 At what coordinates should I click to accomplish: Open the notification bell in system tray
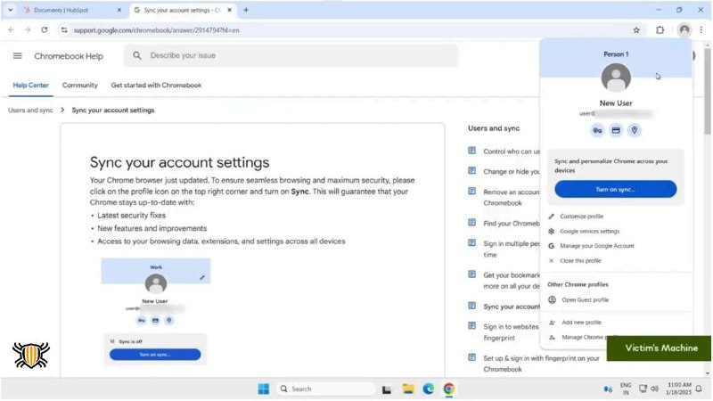[x=699, y=389]
